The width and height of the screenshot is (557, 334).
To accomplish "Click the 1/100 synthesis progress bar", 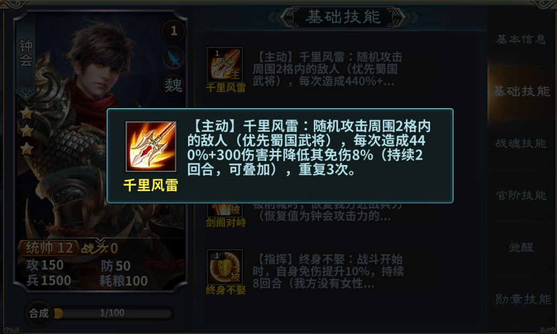I will (112, 313).
